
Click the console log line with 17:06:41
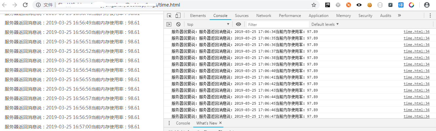pos(245,77)
